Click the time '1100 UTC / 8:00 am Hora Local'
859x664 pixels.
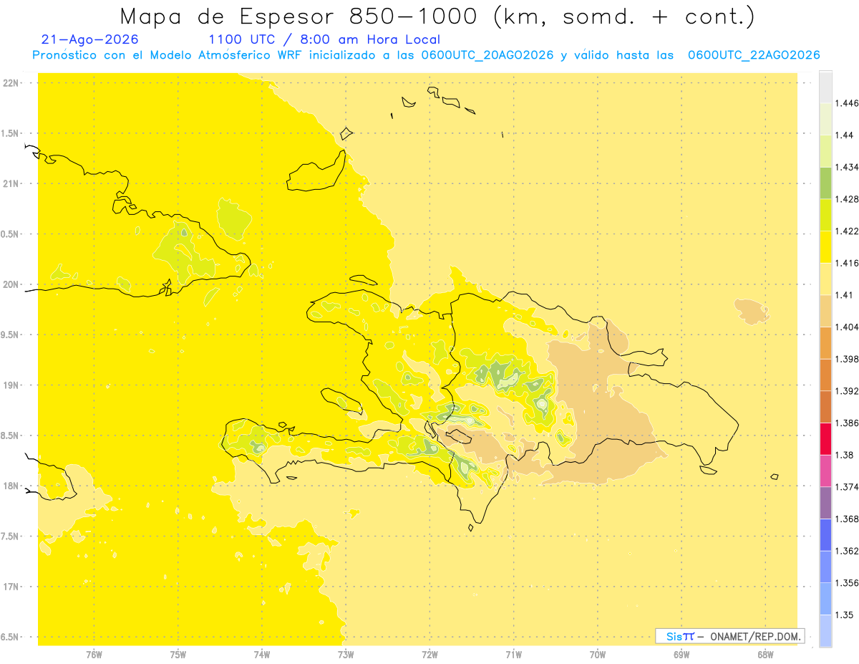(x=324, y=39)
